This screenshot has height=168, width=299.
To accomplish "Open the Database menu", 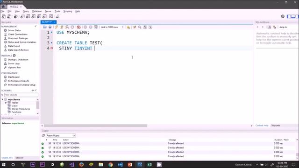I will [x=37, y=11].
